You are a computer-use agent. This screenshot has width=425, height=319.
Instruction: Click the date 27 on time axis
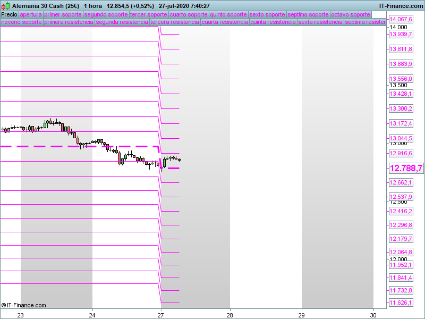click(161, 314)
